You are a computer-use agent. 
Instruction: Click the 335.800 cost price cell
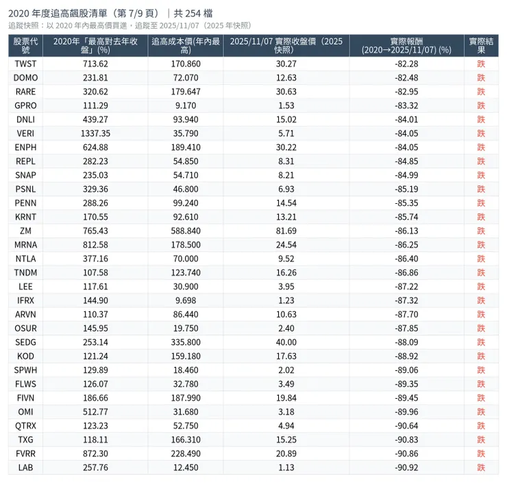click(x=186, y=342)
